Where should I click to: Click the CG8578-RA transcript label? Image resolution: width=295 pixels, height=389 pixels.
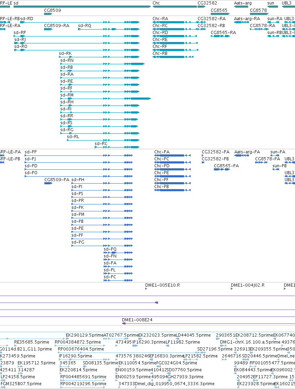262,26
